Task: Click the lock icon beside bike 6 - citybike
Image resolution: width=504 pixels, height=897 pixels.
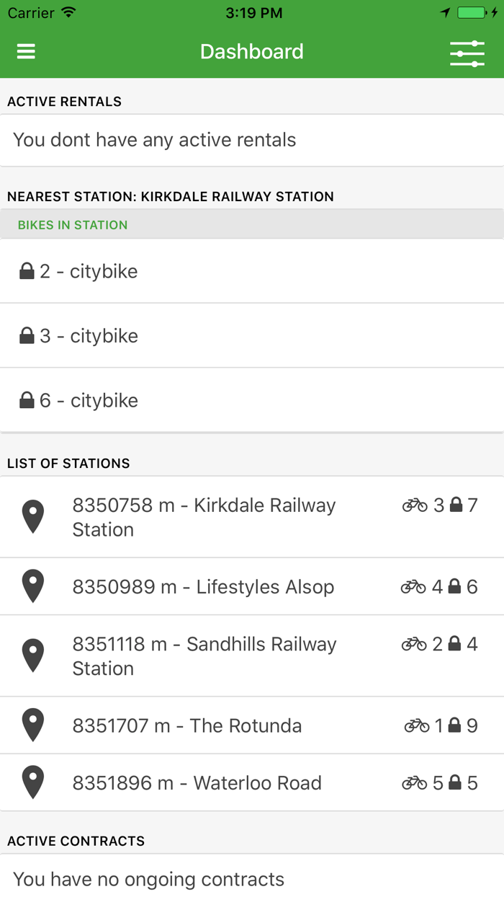Action: coord(27,399)
